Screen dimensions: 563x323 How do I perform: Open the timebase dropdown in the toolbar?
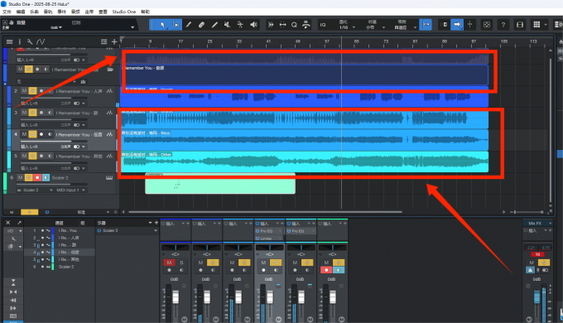pyautogui.click(x=383, y=27)
